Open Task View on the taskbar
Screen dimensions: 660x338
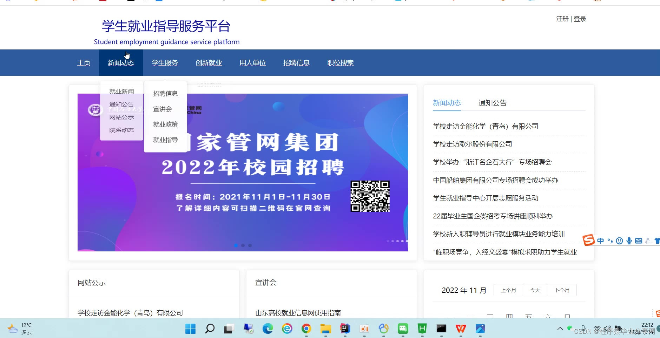pos(229,329)
